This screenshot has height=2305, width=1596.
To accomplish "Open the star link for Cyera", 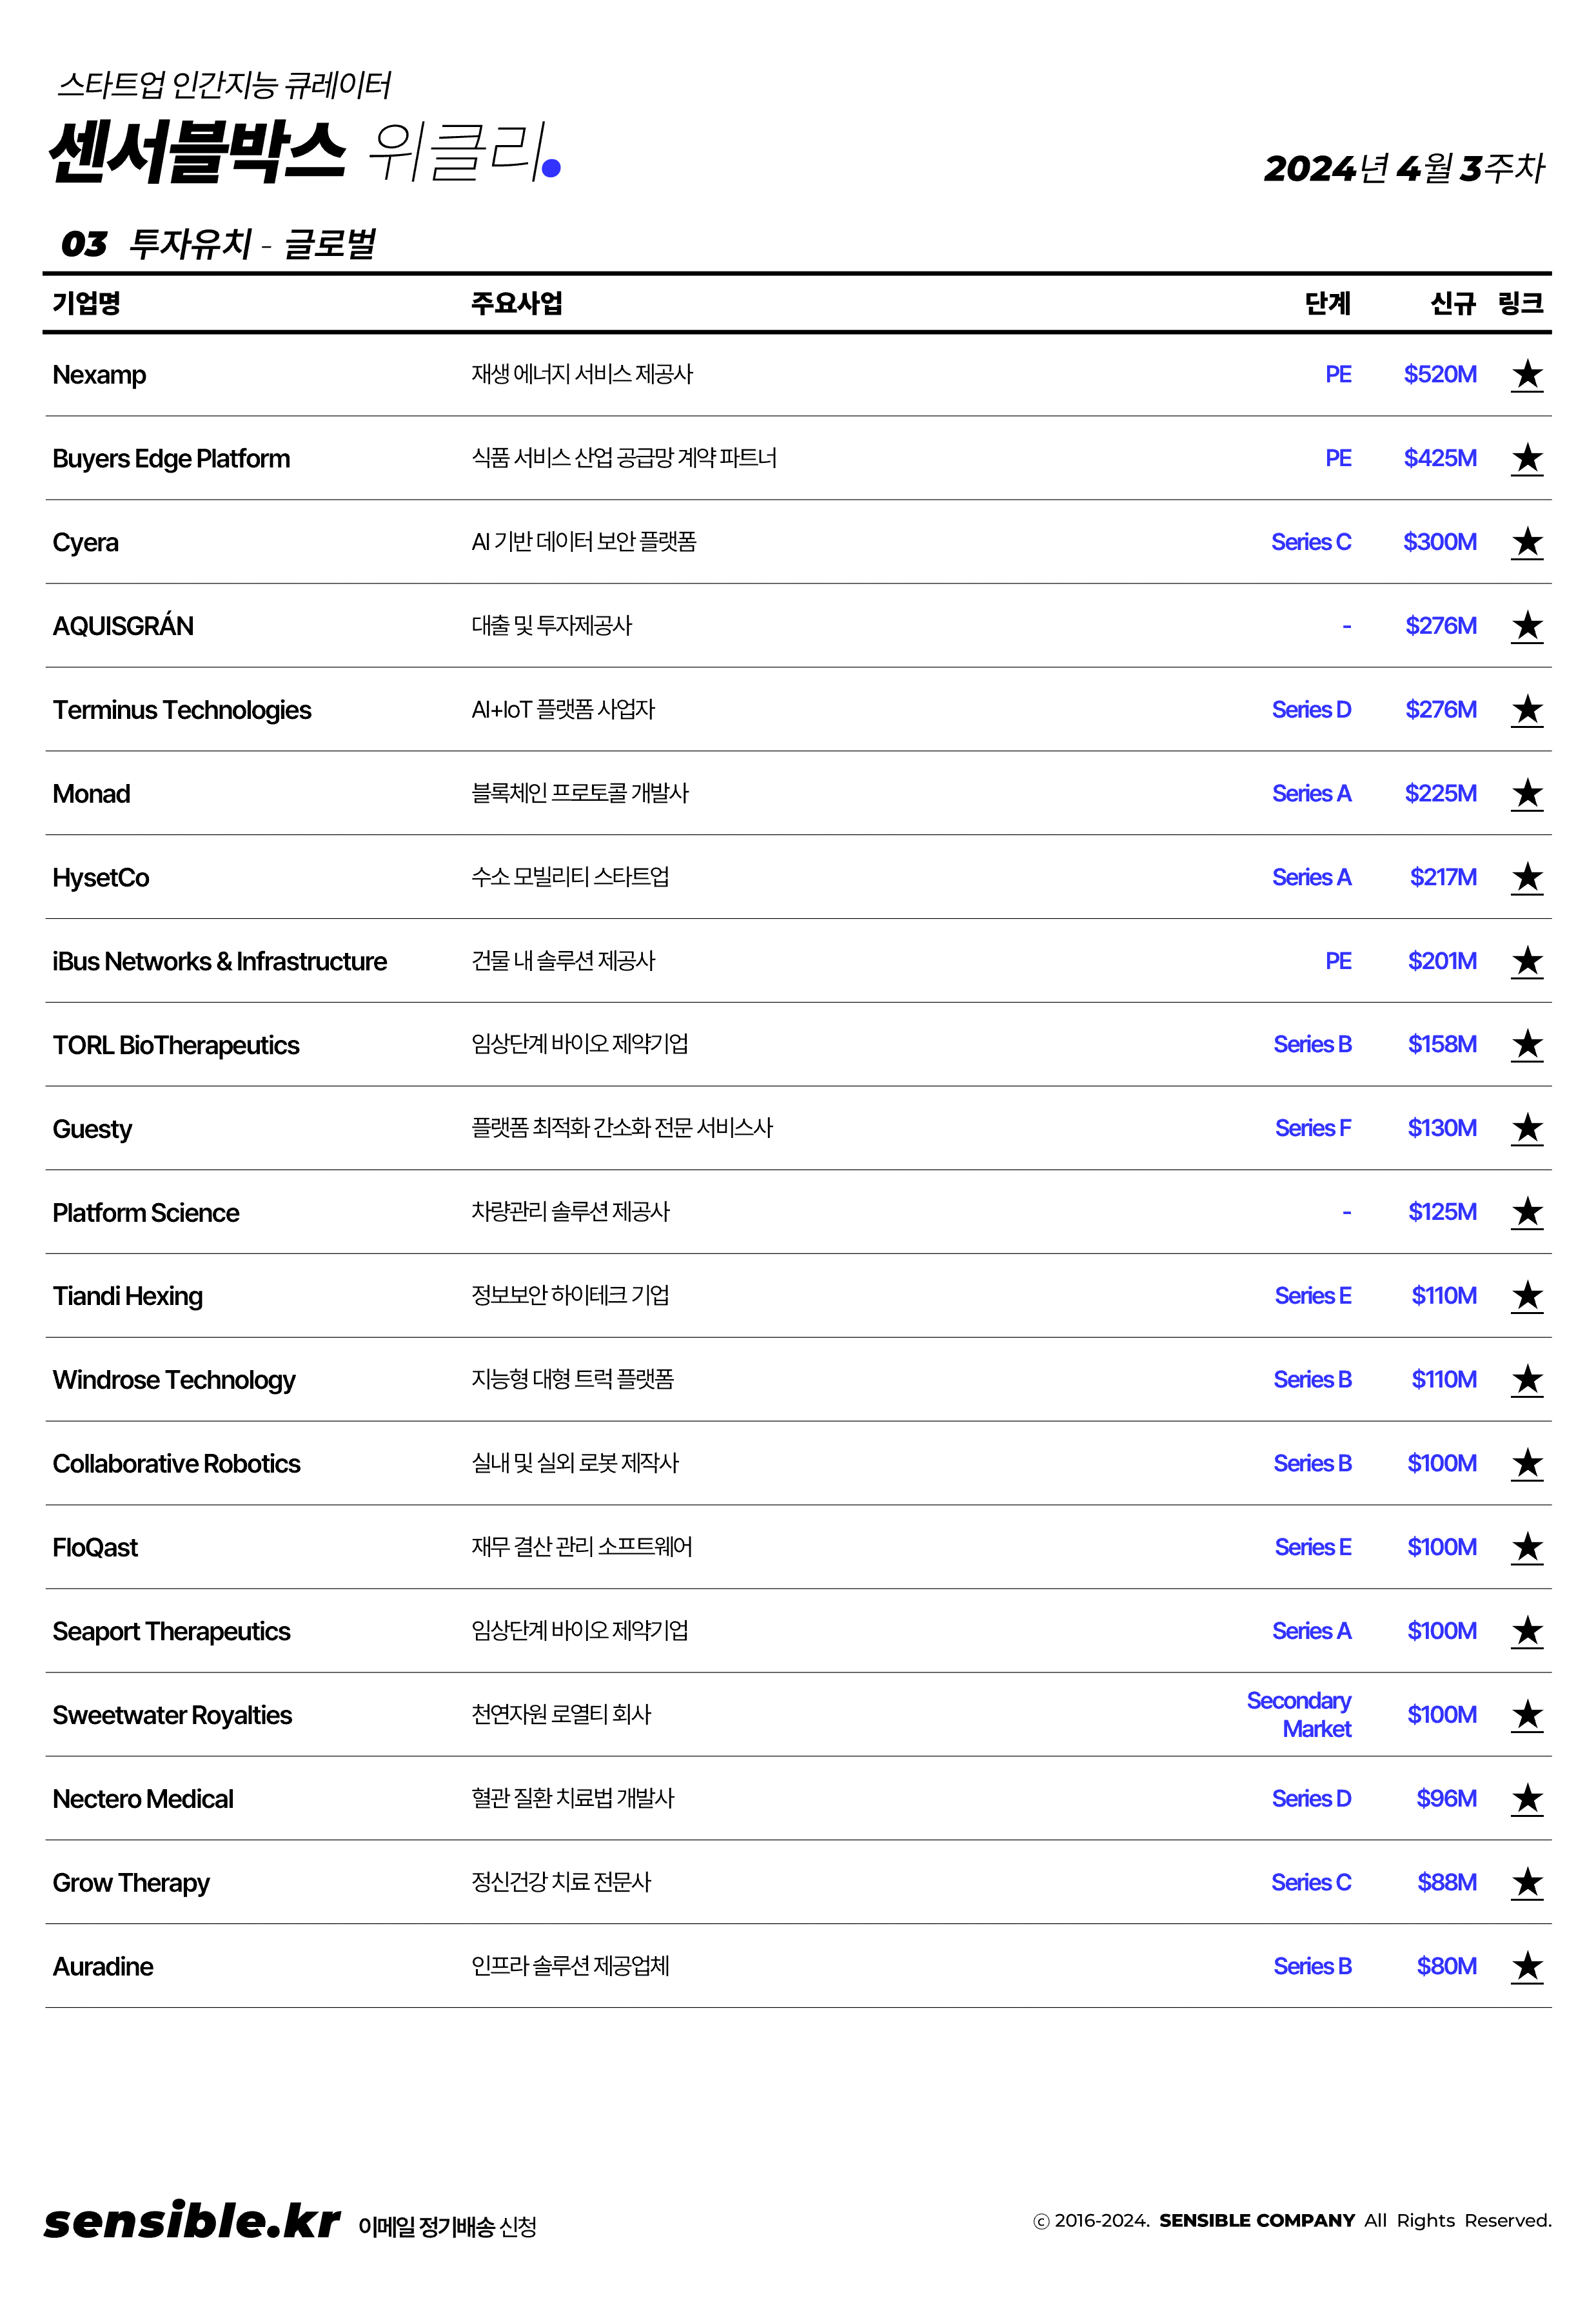I will pyautogui.click(x=1526, y=543).
